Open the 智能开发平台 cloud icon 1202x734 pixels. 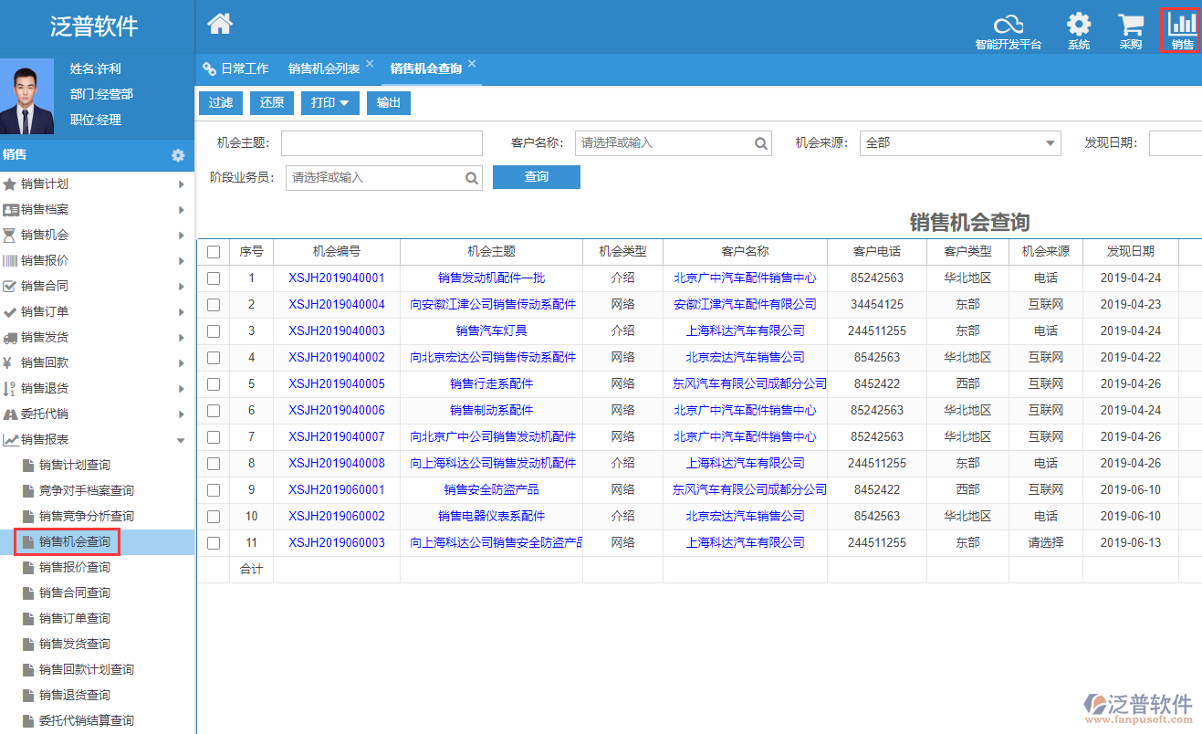[1008, 26]
